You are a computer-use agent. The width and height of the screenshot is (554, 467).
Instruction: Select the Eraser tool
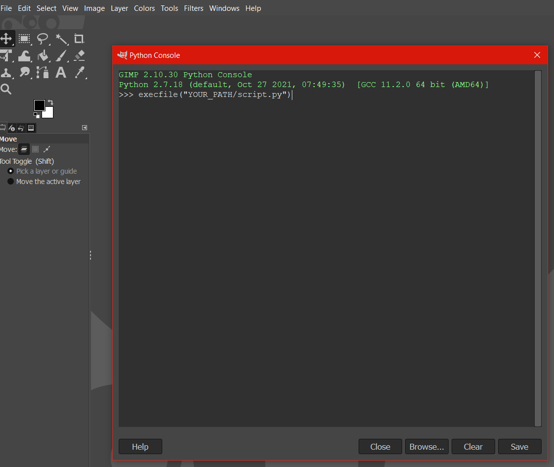tap(80, 56)
